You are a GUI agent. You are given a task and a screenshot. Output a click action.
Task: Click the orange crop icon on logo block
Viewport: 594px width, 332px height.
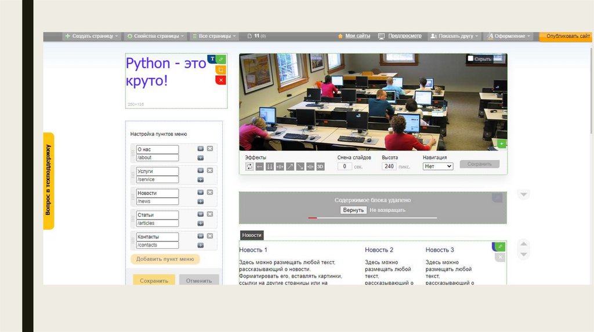[x=220, y=69]
